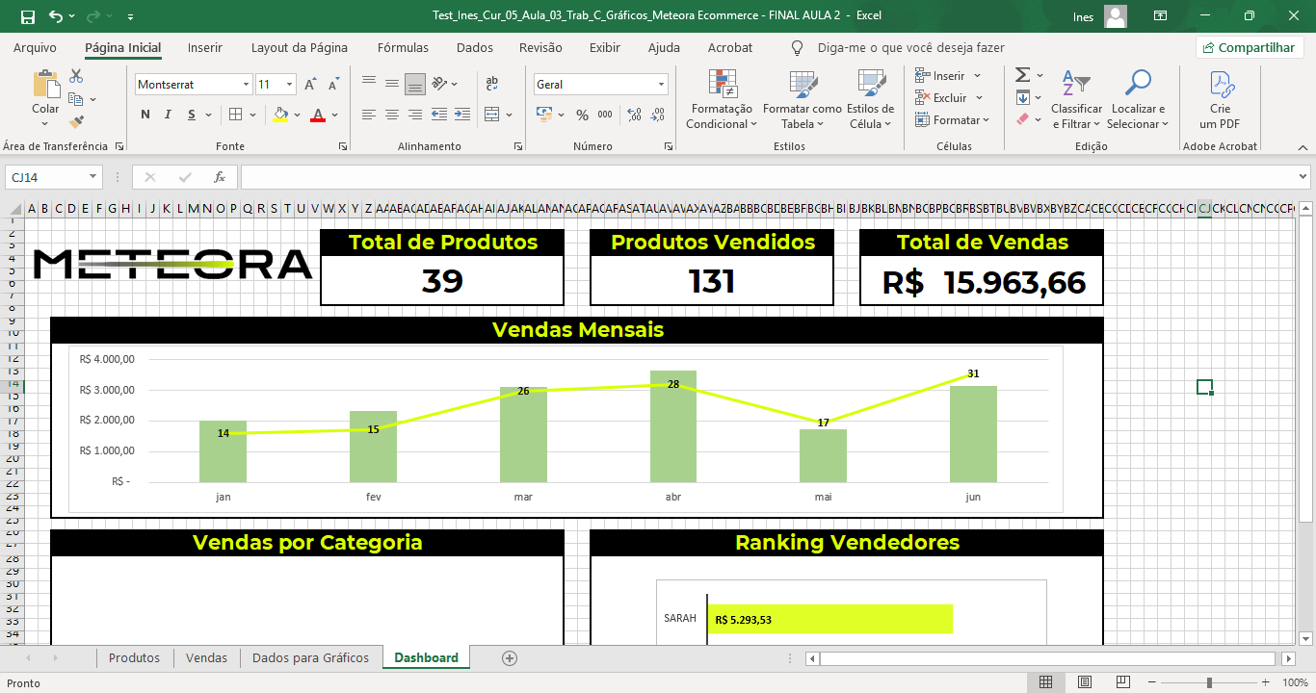Click the AutoSum sigma icon
This screenshot has height=693, width=1316.
1023,75
